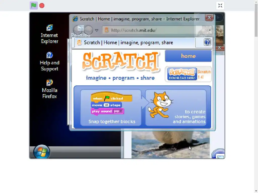Click the 'move 10 steps' block
The height and width of the screenshot is (193, 258).
pyautogui.click(x=106, y=105)
